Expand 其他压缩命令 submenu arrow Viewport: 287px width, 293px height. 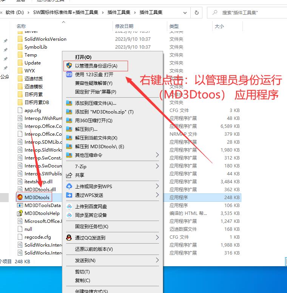[157, 155]
